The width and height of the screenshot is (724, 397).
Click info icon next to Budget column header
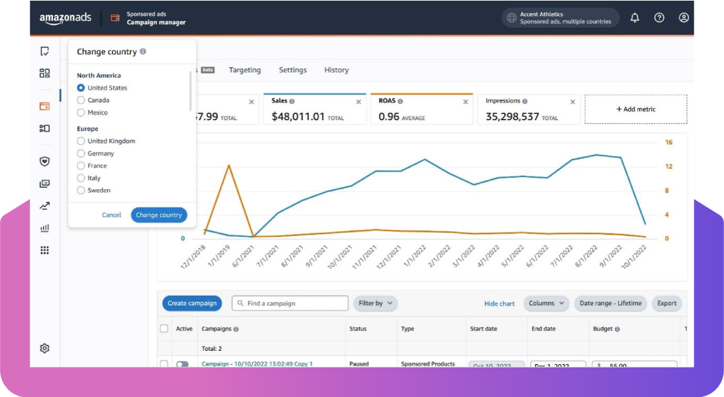(x=617, y=329)
